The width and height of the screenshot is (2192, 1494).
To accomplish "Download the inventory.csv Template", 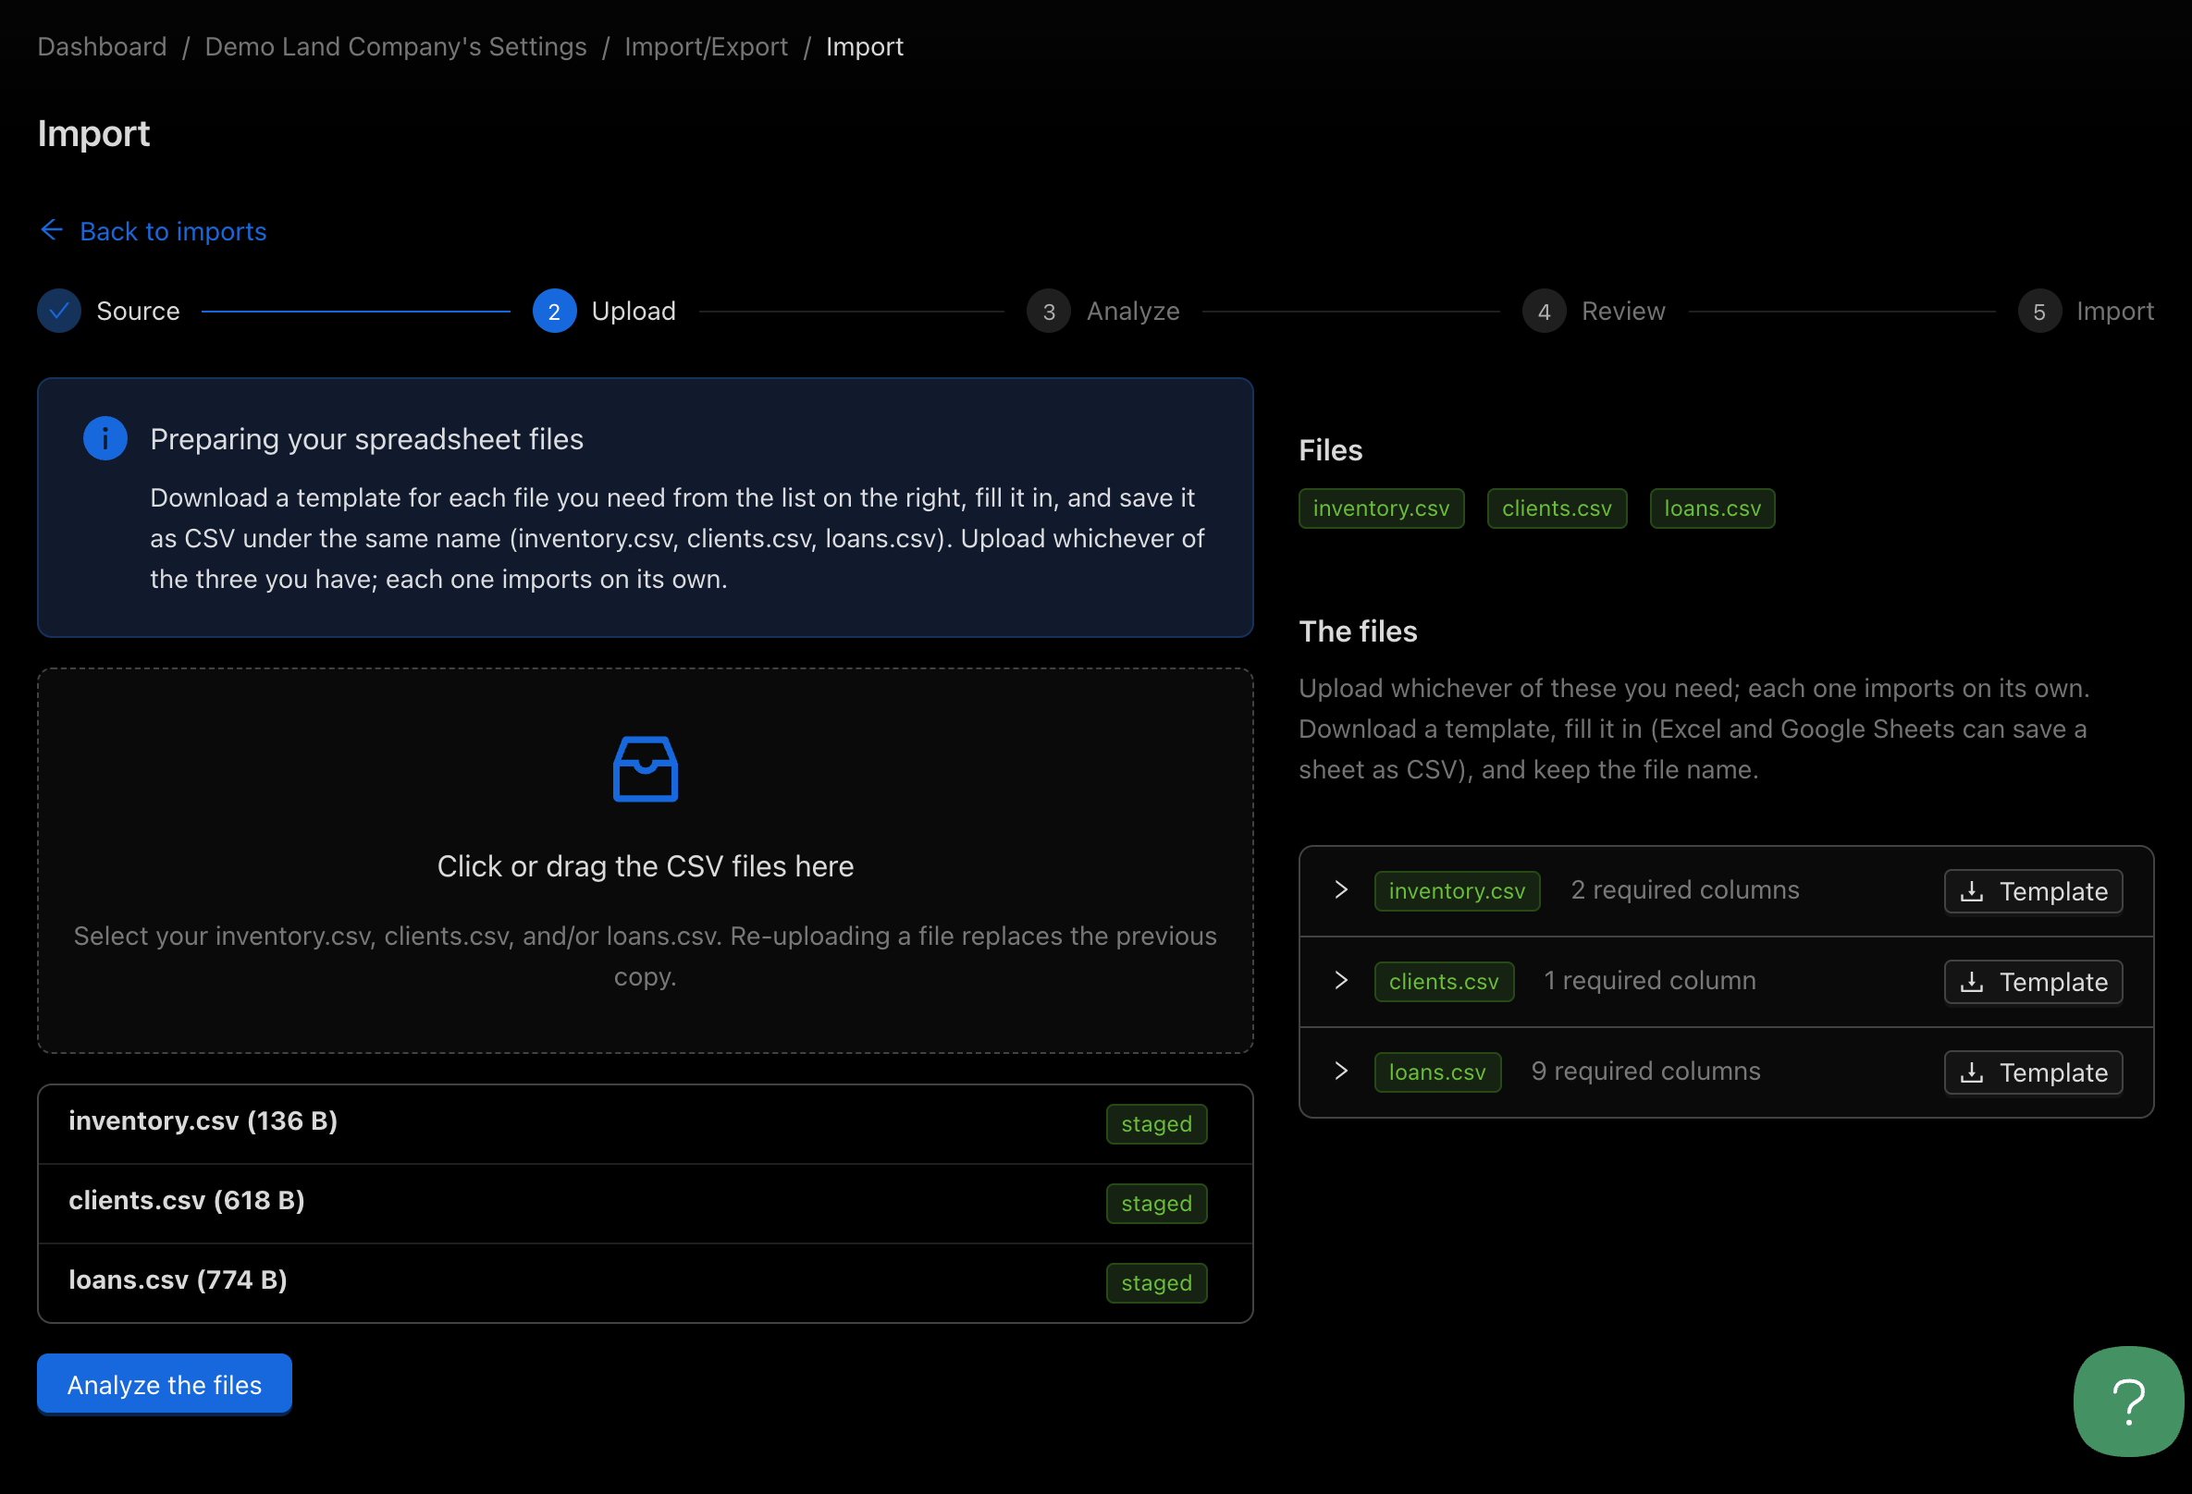I will tap(2034, 890).
